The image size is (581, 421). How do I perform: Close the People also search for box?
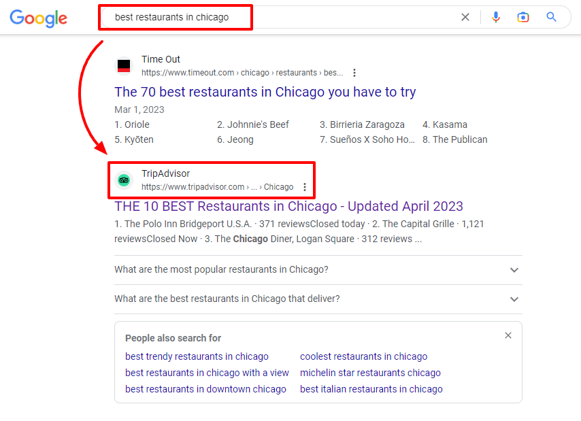tap(508, 335)
